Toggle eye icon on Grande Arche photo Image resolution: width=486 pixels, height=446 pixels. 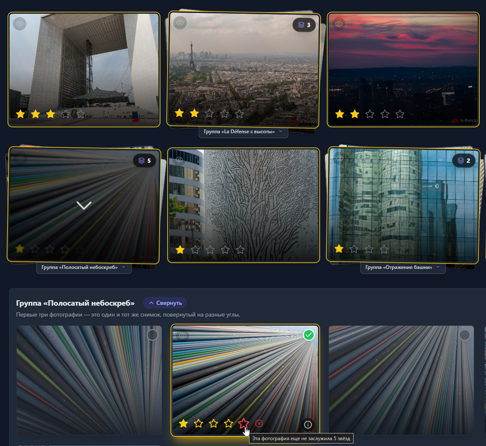point(20,24)
